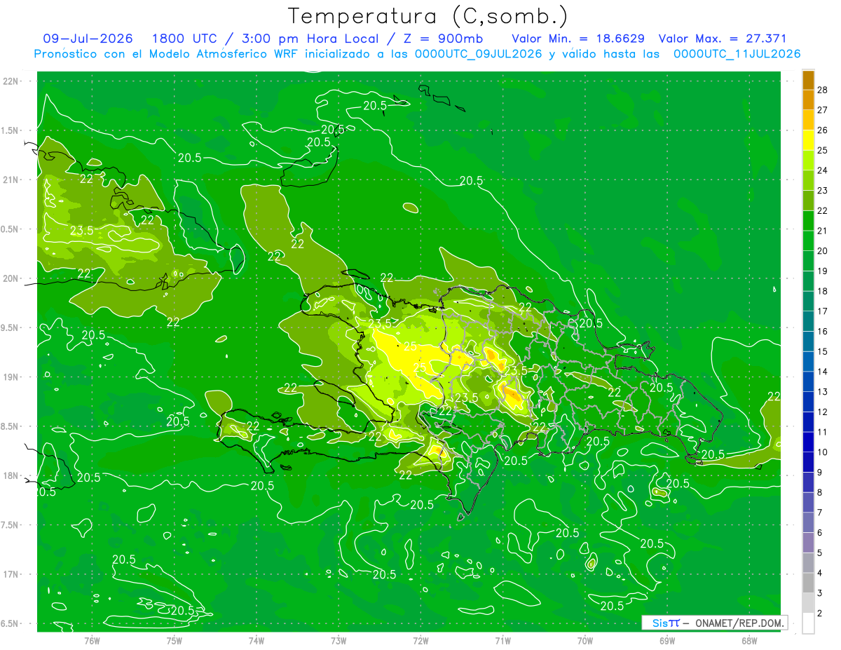Image resolution: width=841 pixels, height=650 pixels.
Task: Click the 74W longitude axis label
Action: (x=257, y=641)
